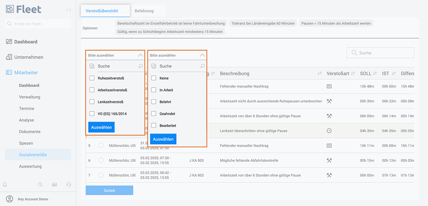Check the Ruhezeitverstoß checkbox

coord(92,78)
